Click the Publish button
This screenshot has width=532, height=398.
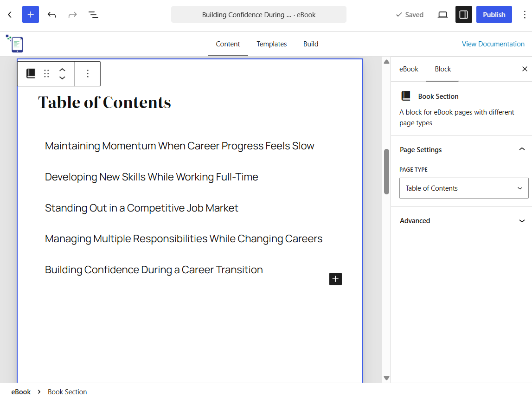click(494, 14)
